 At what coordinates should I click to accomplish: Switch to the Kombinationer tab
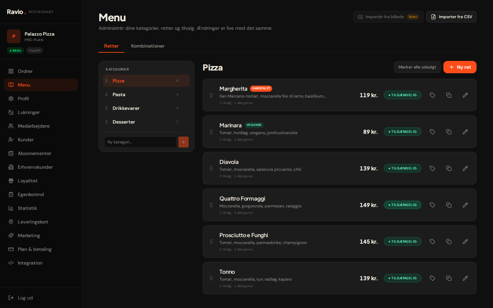[148, 46]
